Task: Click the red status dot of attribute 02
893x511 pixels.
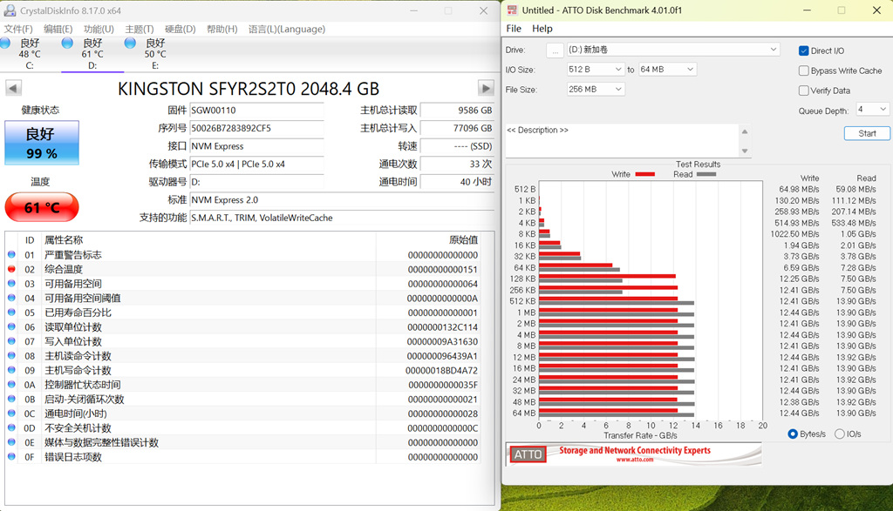Action: 11,269
